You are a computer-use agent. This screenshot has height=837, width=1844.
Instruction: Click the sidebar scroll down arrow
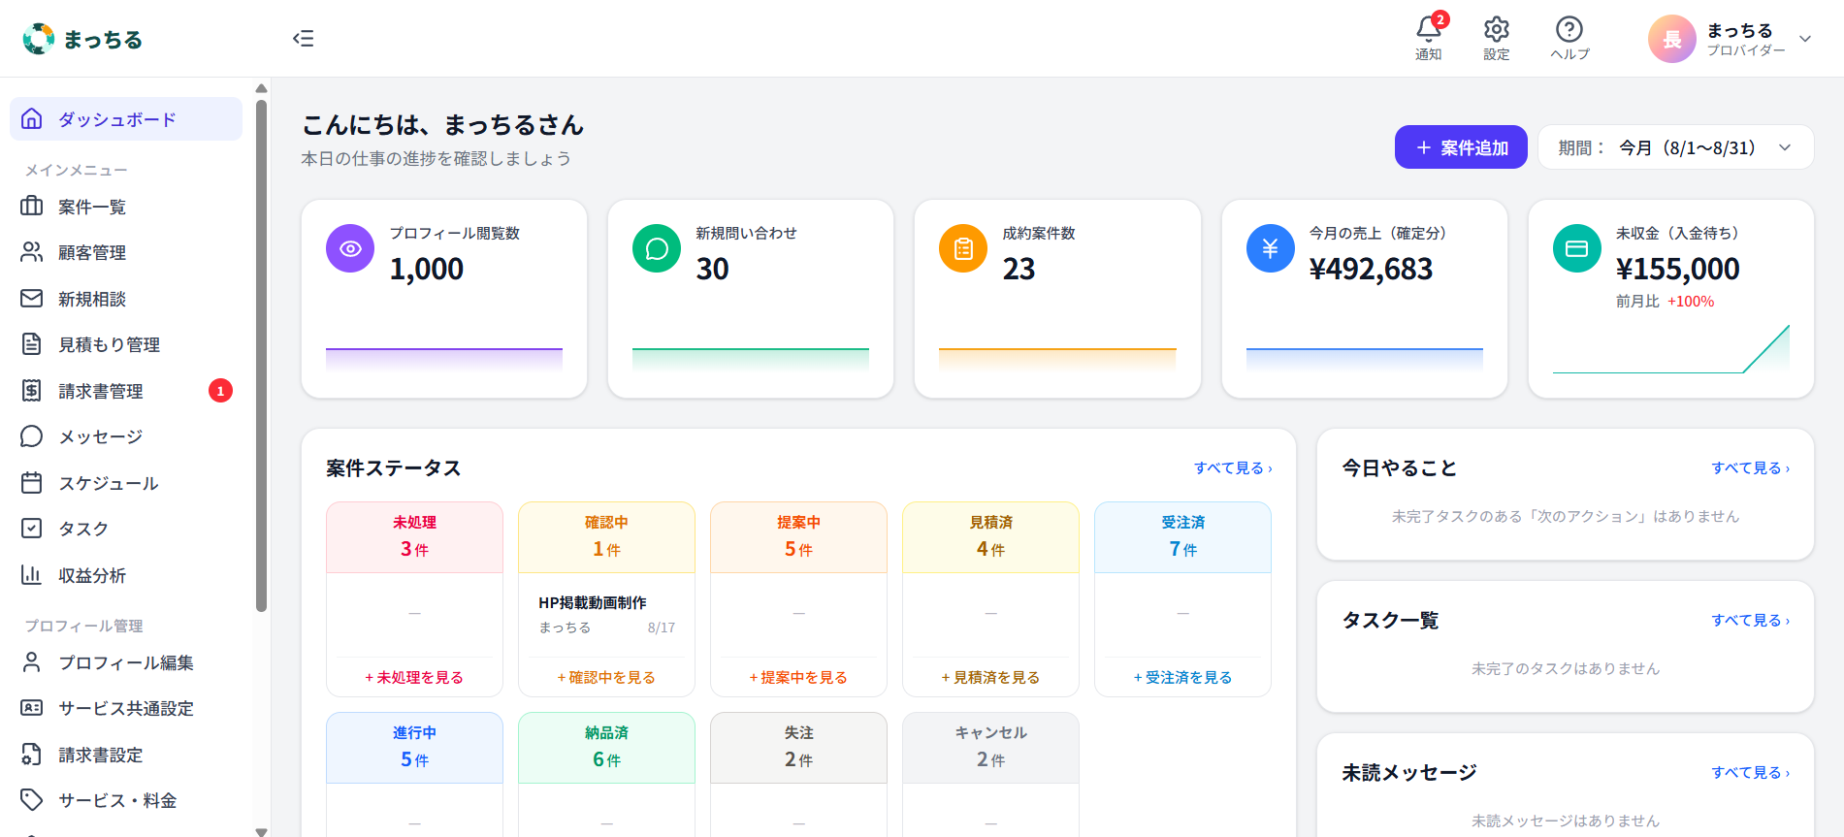[261, 831]
